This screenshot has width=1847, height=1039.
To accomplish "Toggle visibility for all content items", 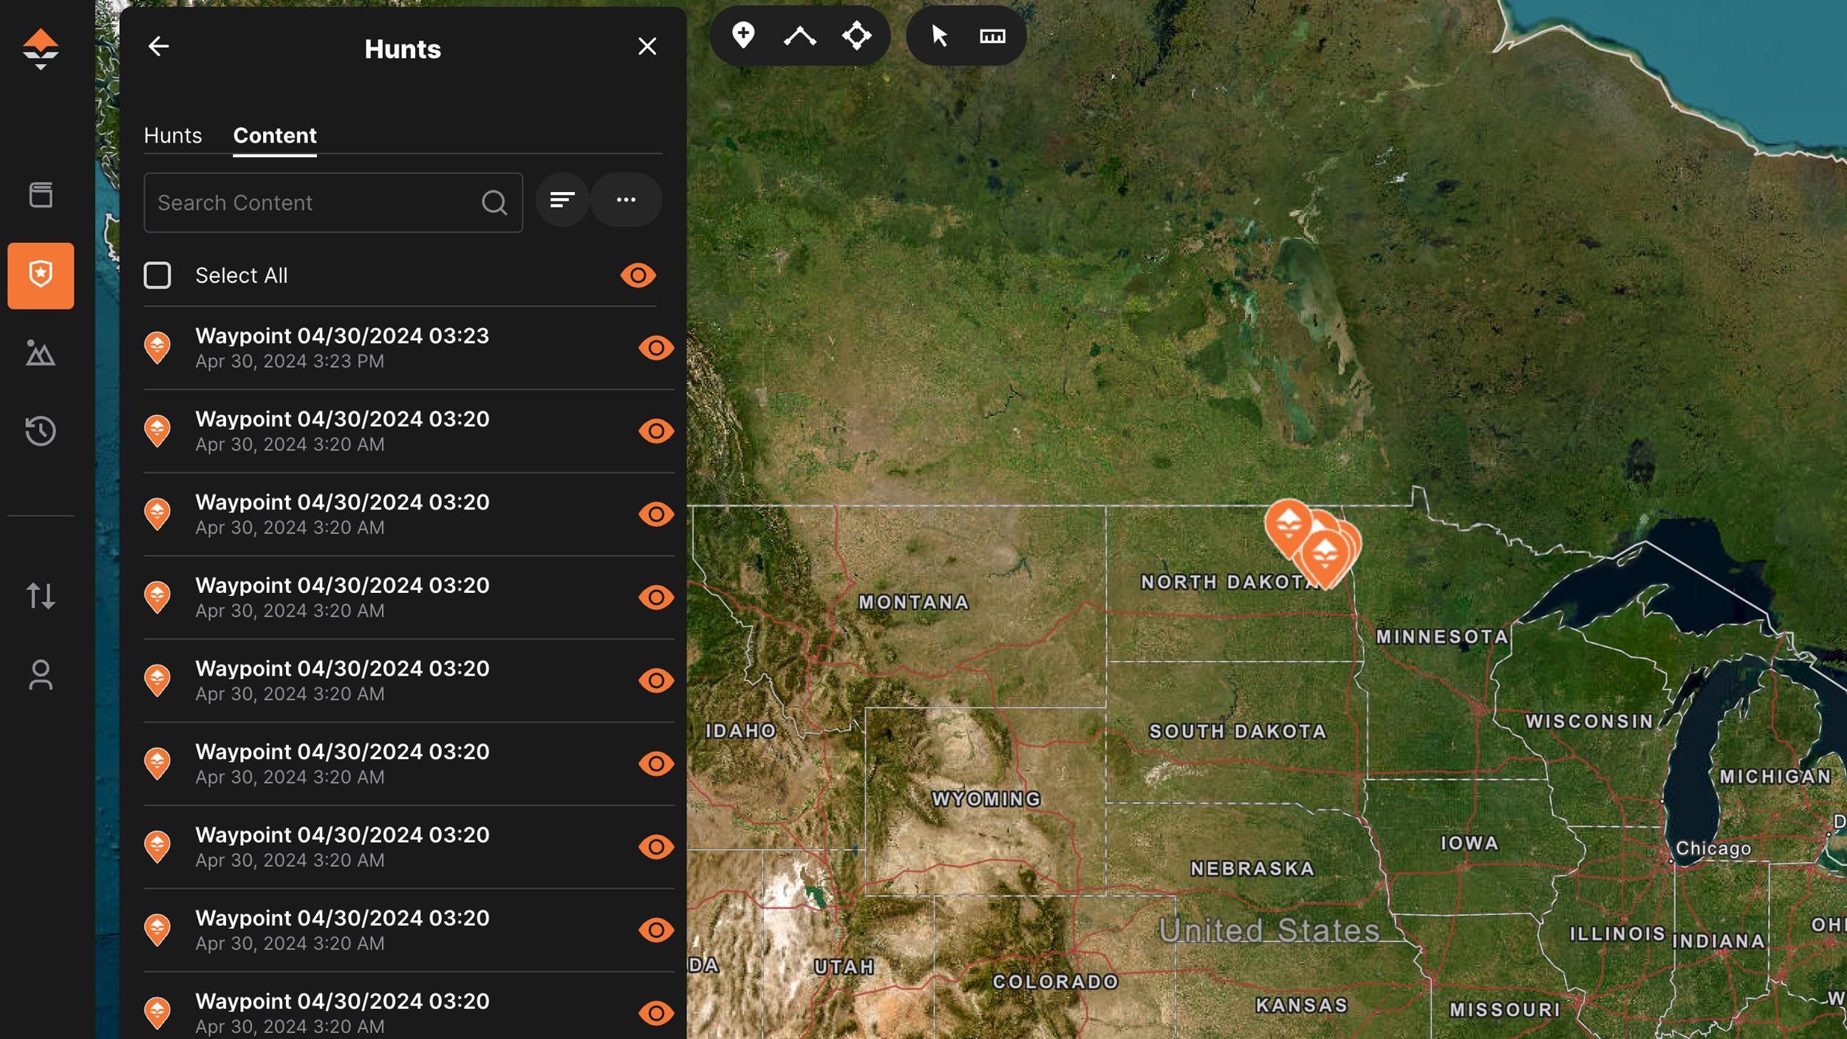I will click(637, 274).
